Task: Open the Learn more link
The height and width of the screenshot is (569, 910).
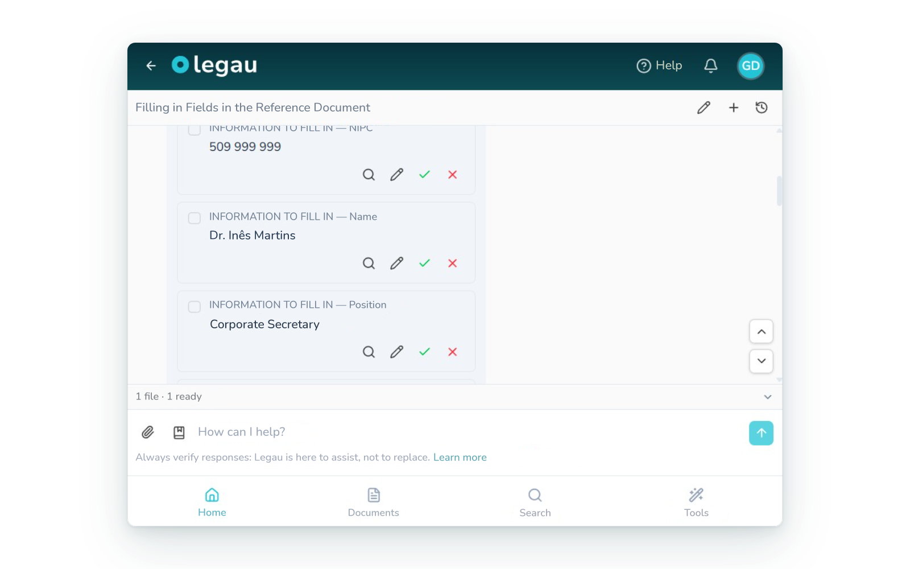Action: click(x=460, y=457)
